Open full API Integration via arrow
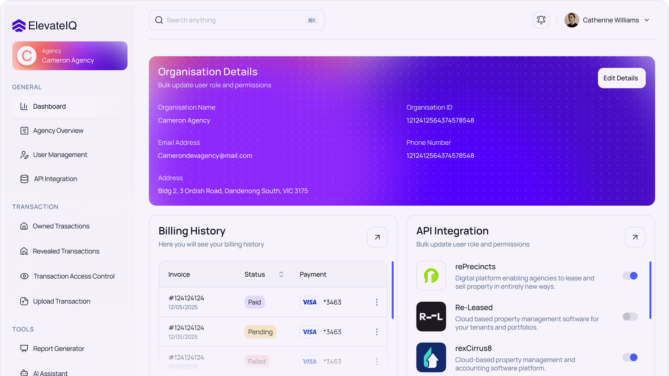The height and width of the screenshot is (376, 669). tap(635, 237)
